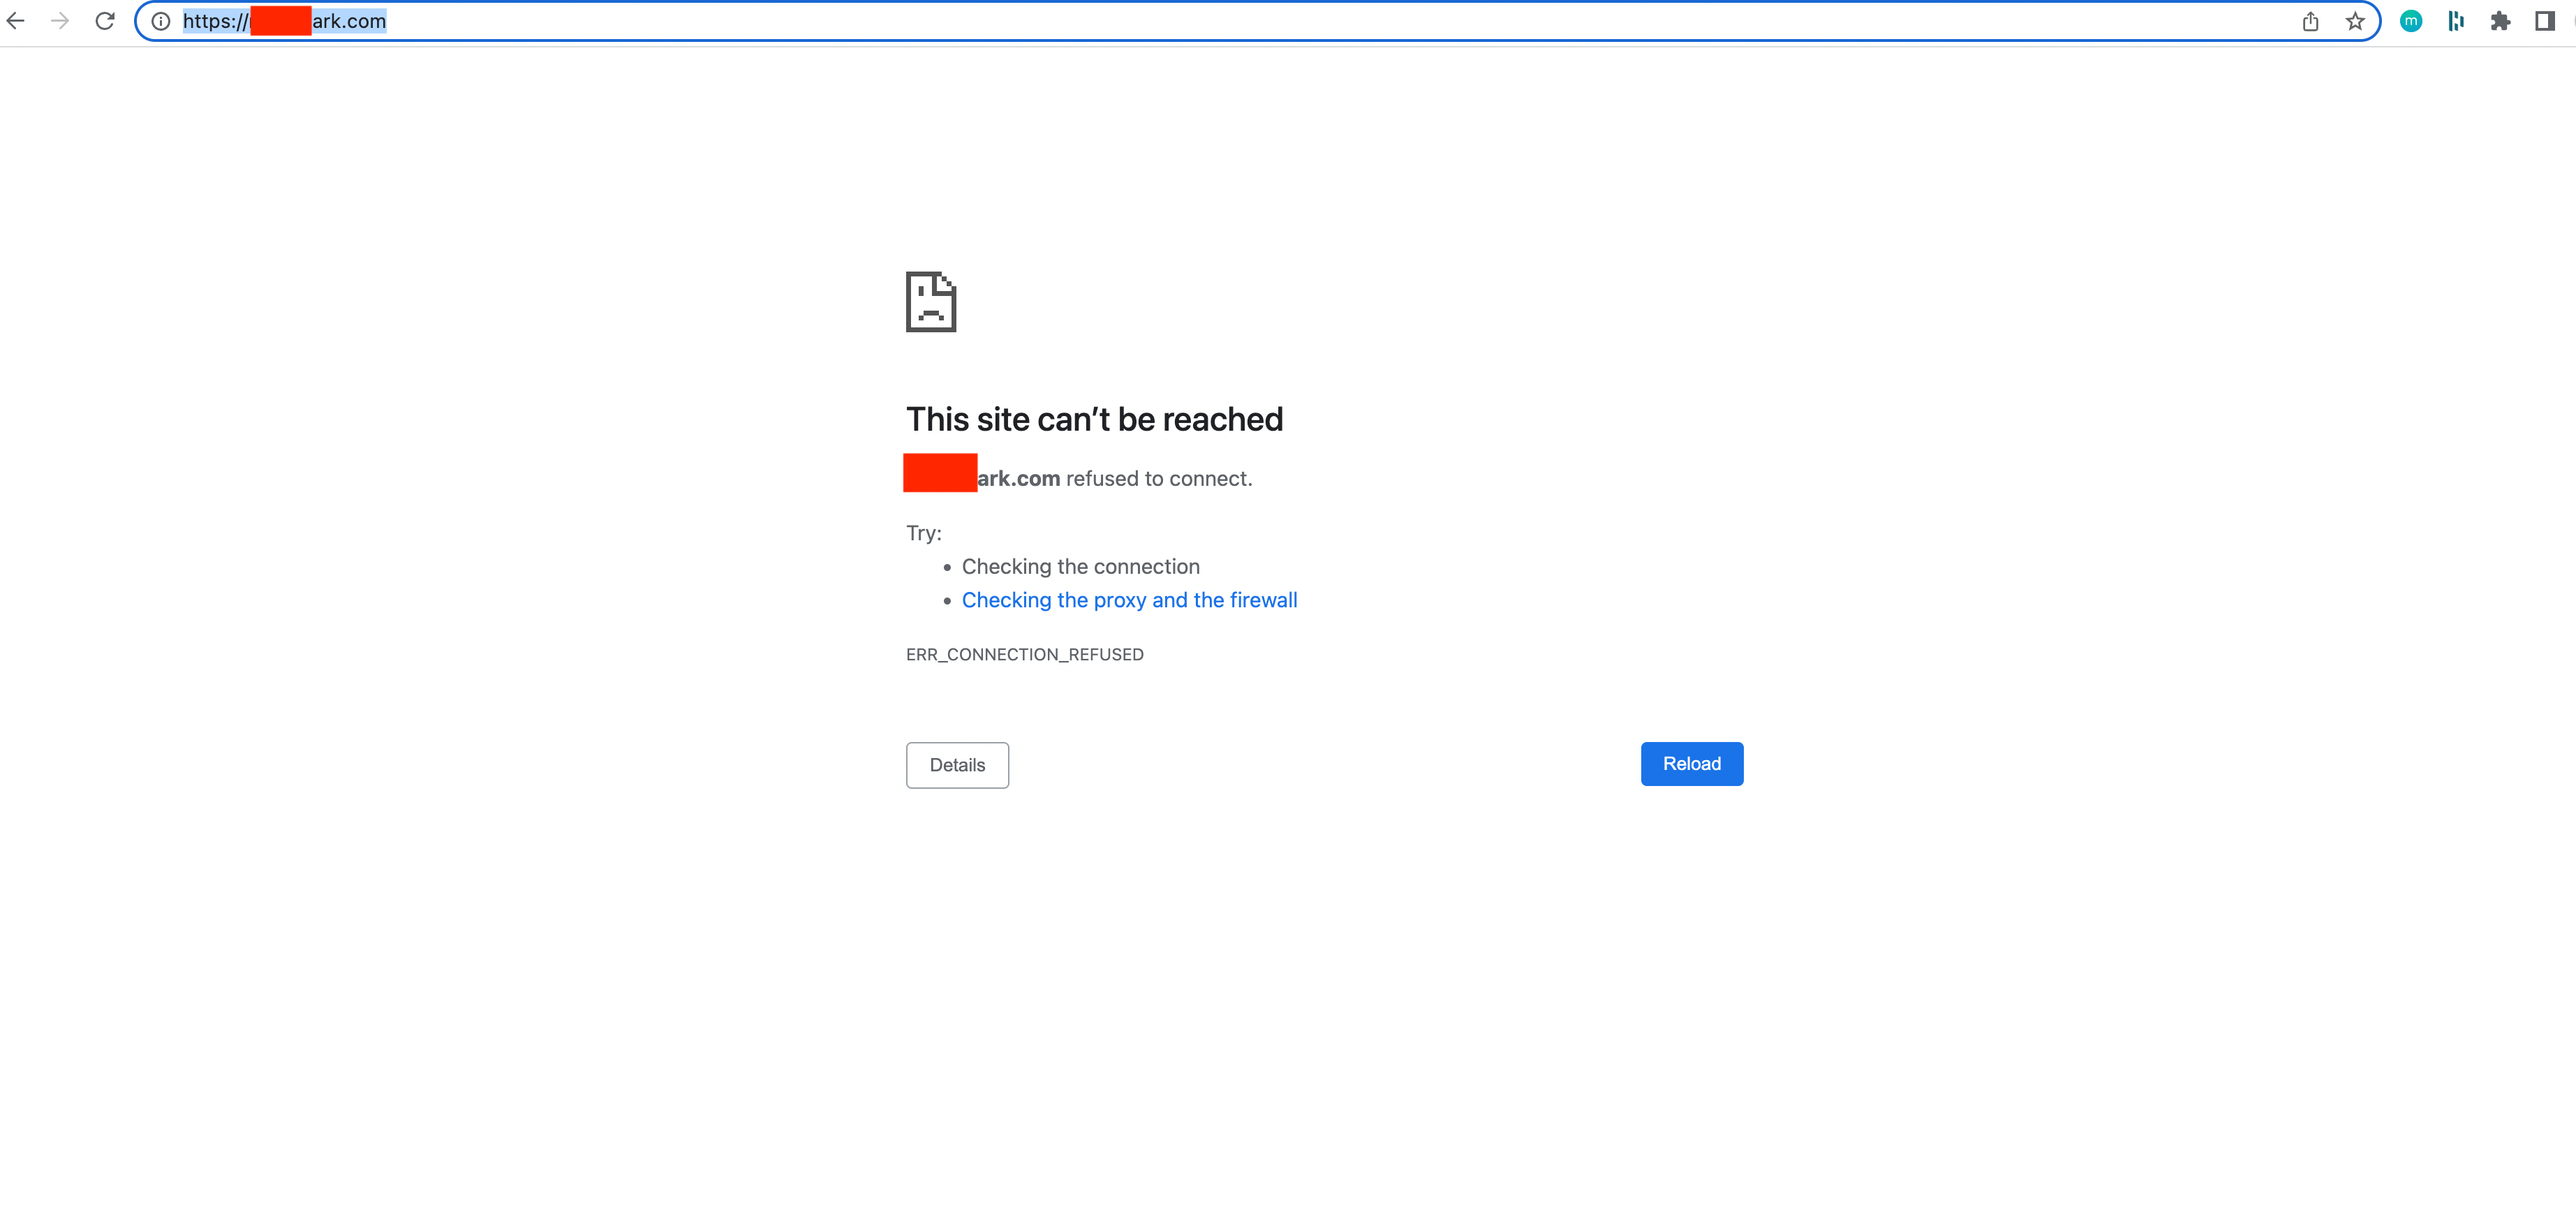Open the Extensions puzzle piece menu
Viewport: 2576px width, 1223px height.
[x=2500, y=21]
